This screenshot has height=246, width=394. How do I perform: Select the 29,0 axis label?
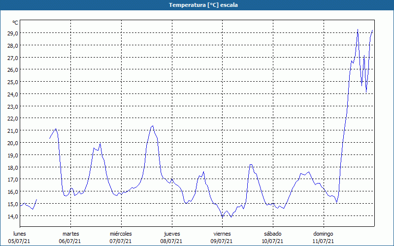(x=13, y=33)
